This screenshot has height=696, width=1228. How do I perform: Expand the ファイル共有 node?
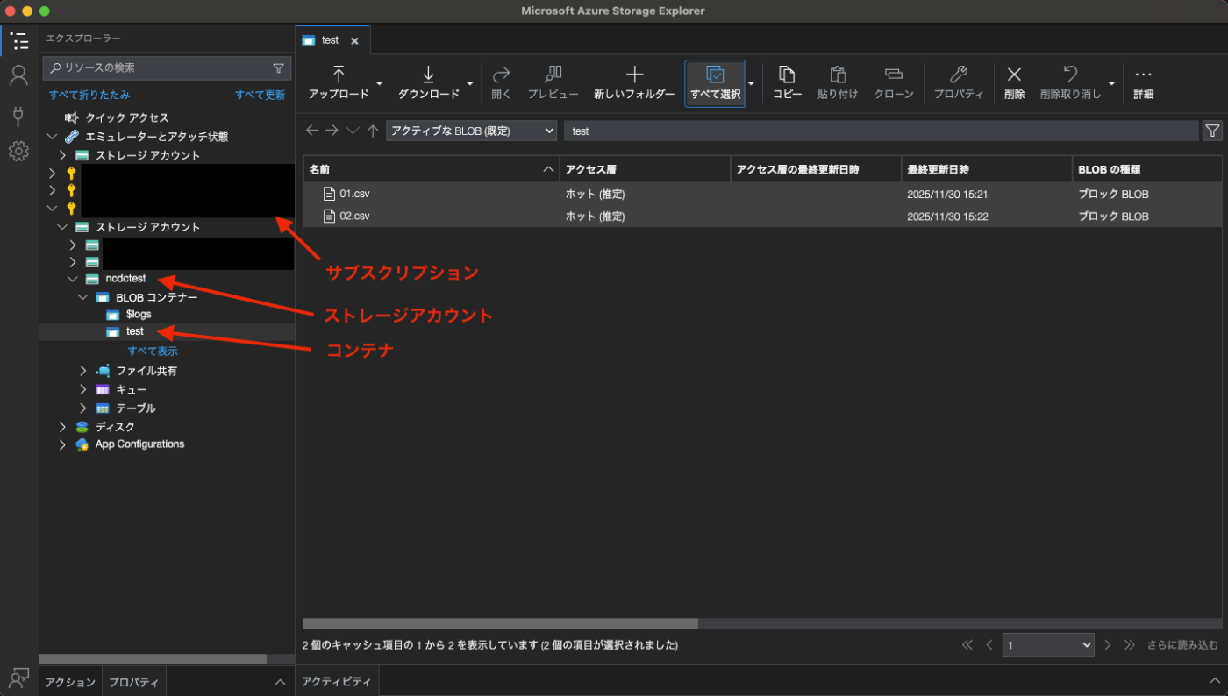coord(83,371)
